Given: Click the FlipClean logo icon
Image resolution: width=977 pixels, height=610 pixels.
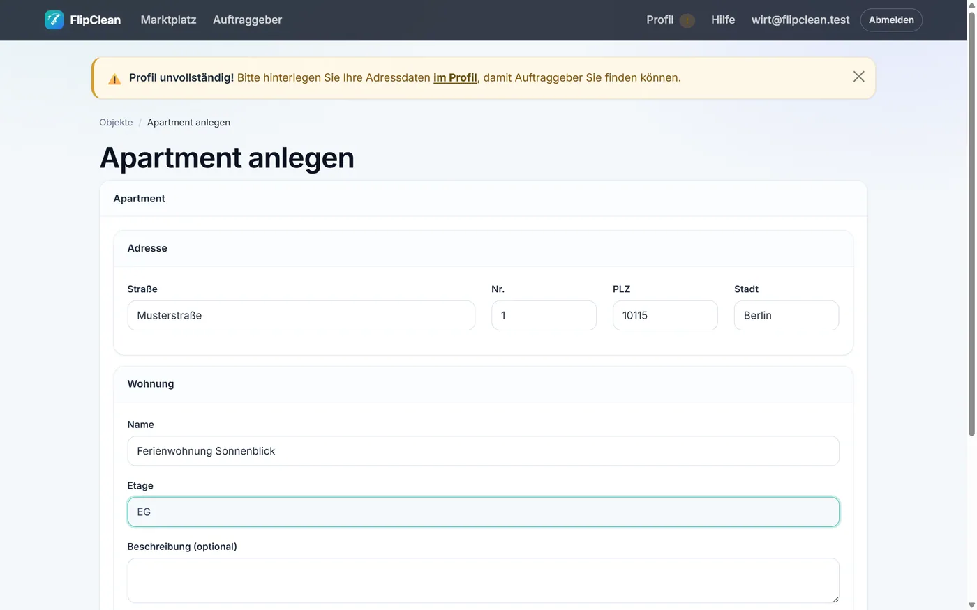Looking at the screenshot, I should pyautogui.click(x=54, y=20).
